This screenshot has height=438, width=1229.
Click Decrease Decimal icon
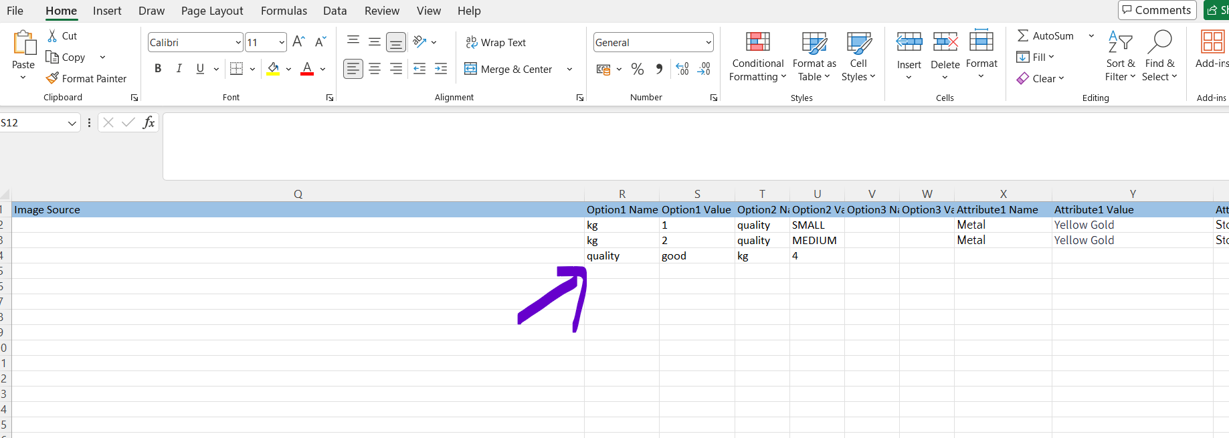coord(704,69)
